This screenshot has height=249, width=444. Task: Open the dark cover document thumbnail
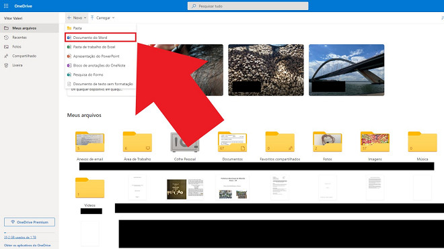point(185,189)
